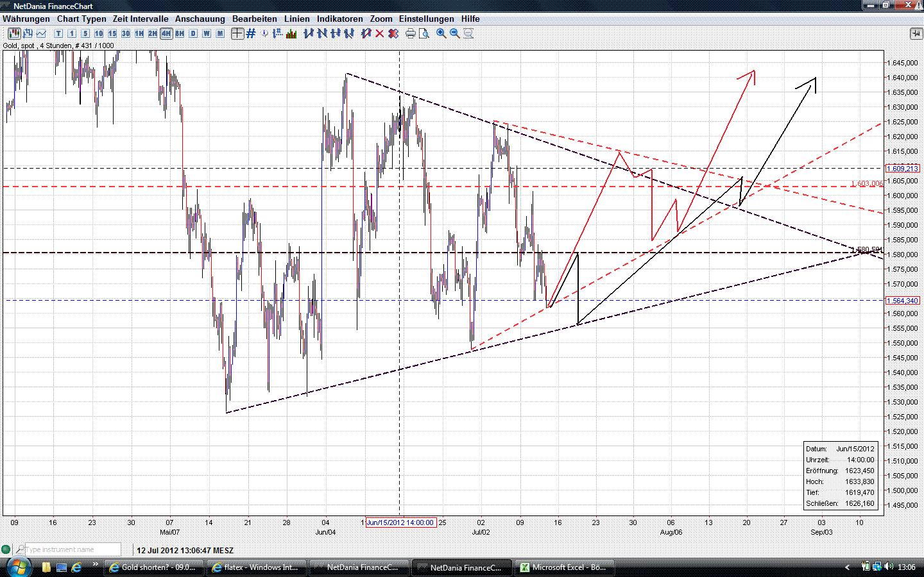This screenshot has width=924, height=577.
Task: Open the print chart icon
Action: 410,33
